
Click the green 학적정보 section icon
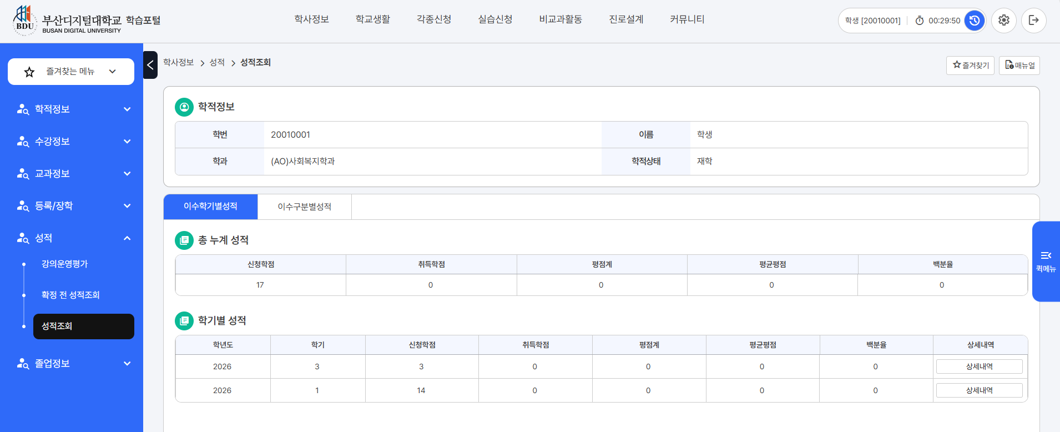pyautogui.click(x=184, y=107)
